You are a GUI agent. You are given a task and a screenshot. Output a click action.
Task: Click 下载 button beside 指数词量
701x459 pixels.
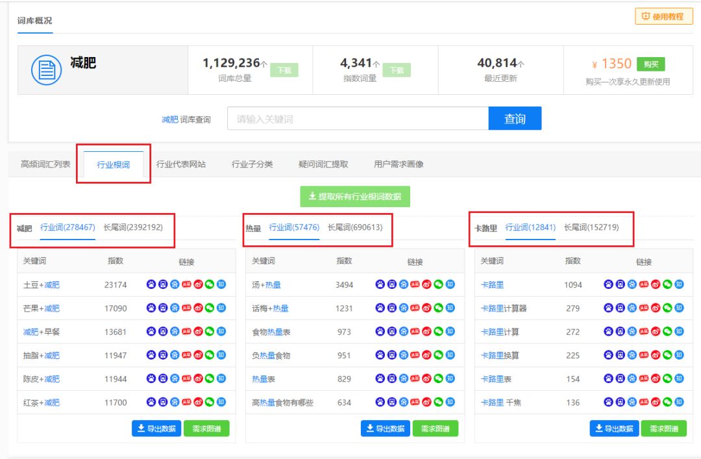click(397, 70)
